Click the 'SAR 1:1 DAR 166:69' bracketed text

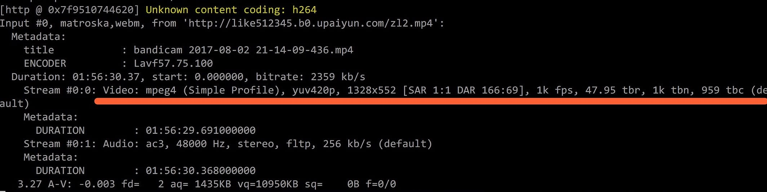point(464,90)
